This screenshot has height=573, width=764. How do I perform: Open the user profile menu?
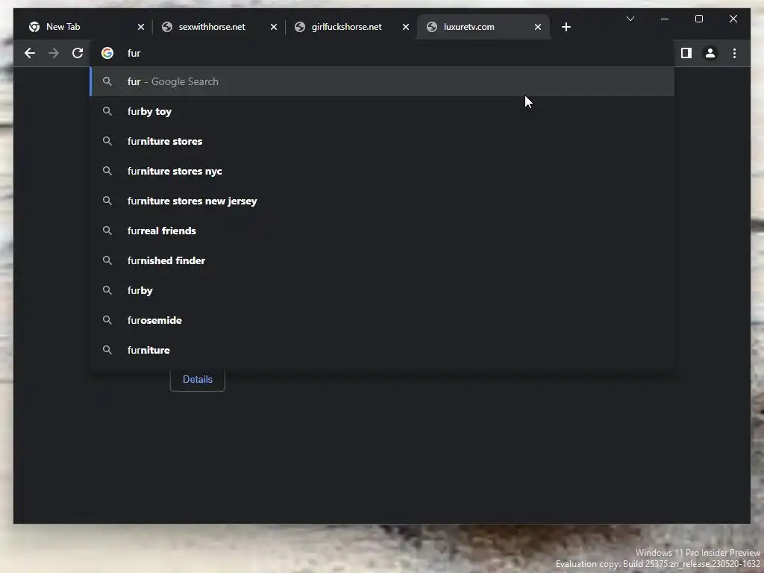point(710,53)
